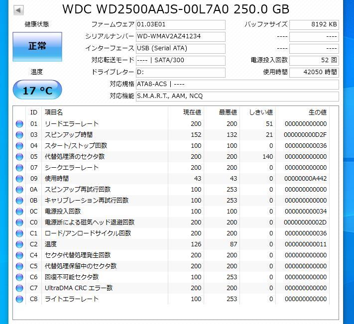354x324 pixels.
Task: Click the status orb for ID 05 代替処理済のセクタ数
Action: coord(19,157)
